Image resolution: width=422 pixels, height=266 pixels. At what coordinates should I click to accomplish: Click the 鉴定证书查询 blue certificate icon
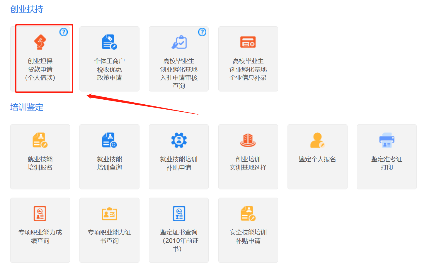179,213
